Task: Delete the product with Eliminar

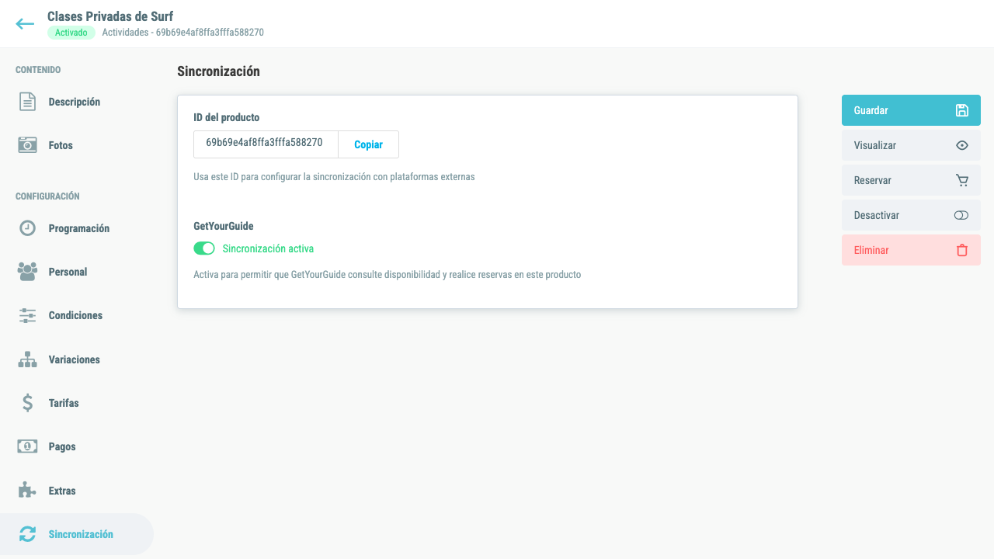Action: point(911,250)
